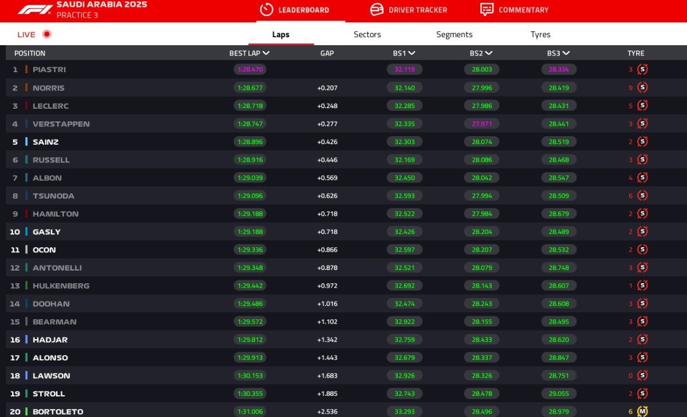Click Stroll's soft tyre icon
687x417 pixels.
pyautogui.click(x=642, y=394)
